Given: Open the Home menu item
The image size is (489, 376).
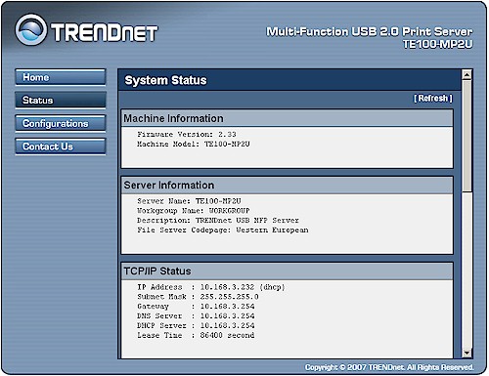Looking at the screenshot, I should click(x=61, y=77).
